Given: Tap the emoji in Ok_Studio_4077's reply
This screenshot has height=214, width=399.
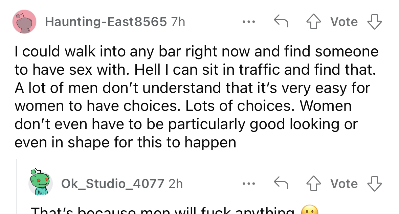Looking at the screenshot, I should coord(309,210).
